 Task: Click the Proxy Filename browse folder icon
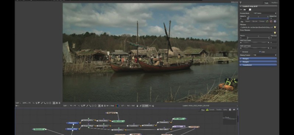(275, 33)
